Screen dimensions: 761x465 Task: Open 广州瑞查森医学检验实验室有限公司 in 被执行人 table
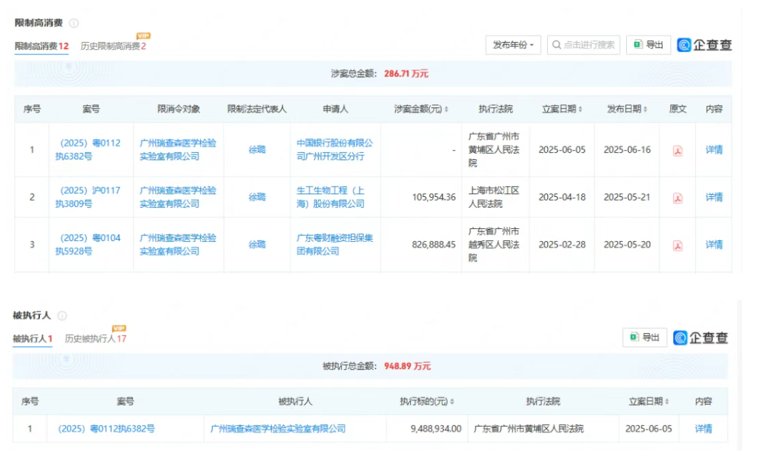point(278,429)
